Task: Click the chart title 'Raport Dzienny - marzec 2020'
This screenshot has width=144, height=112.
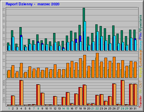Action: click(x=32, y=4)
